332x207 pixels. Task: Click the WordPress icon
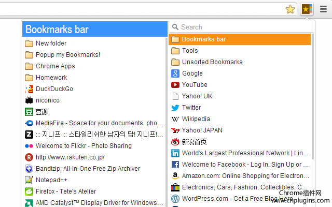[x=175, y=199]
